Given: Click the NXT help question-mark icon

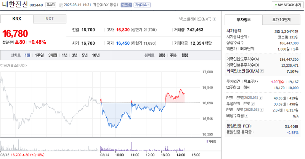Looking at the screenshot, I should 214,19.
